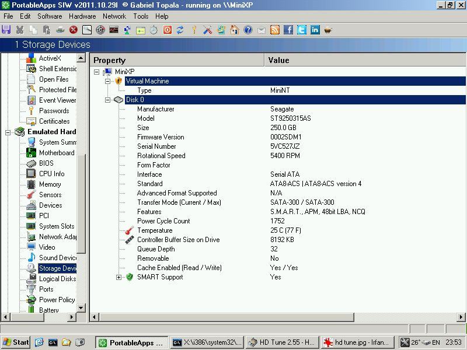Click the Copy toolbar icon

coord(33,30)
